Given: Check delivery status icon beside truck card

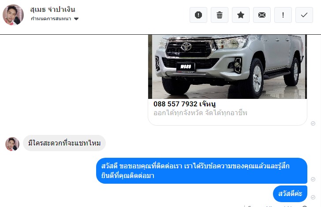Looking at the screenshot, I should point(313,123).
